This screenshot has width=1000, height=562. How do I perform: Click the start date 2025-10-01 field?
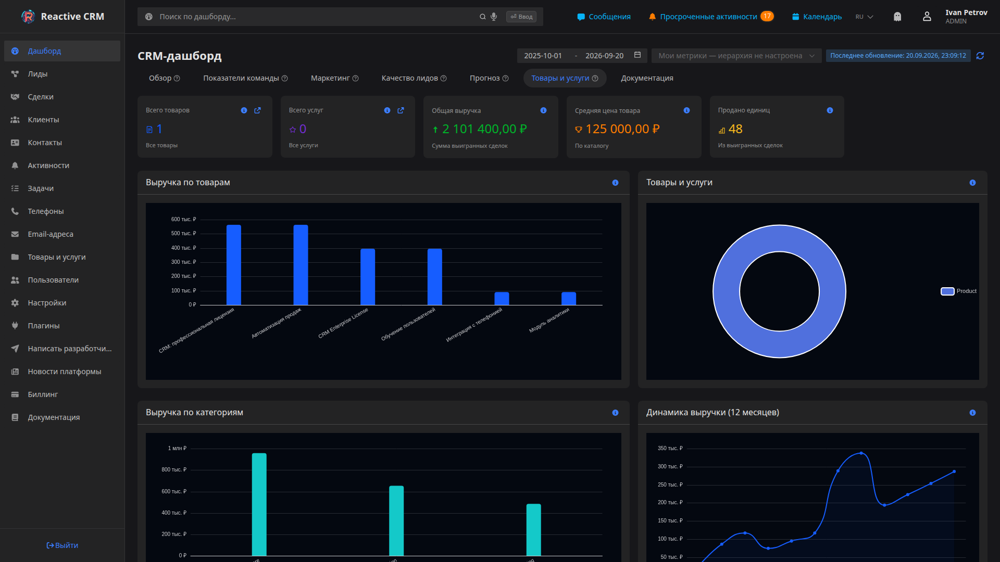(543, 56)
